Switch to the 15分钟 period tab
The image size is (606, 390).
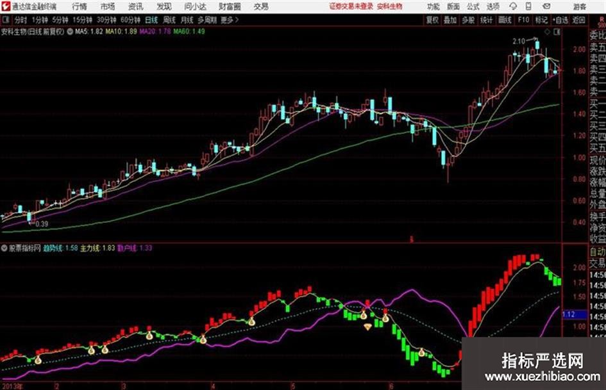point(83,20)
